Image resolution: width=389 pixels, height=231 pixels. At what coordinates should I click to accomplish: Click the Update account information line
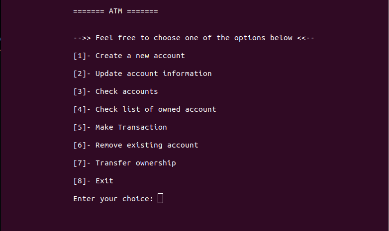[x=142, y=74]
